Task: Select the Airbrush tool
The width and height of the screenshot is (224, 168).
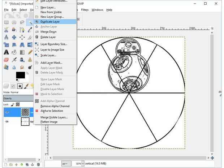Action: tap(14, 60)
